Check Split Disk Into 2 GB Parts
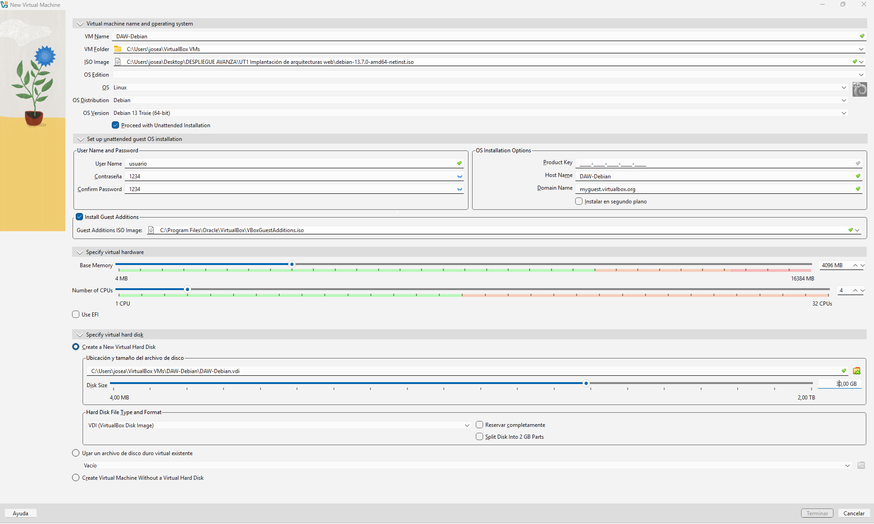Viewport: 874px width, 524px height. (x=479, y=436)
